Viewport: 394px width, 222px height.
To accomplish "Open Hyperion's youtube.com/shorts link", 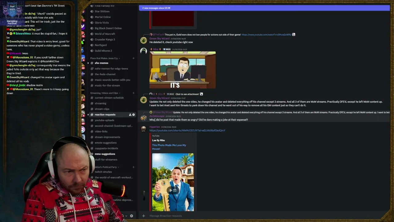I will (x=187, y=130).
